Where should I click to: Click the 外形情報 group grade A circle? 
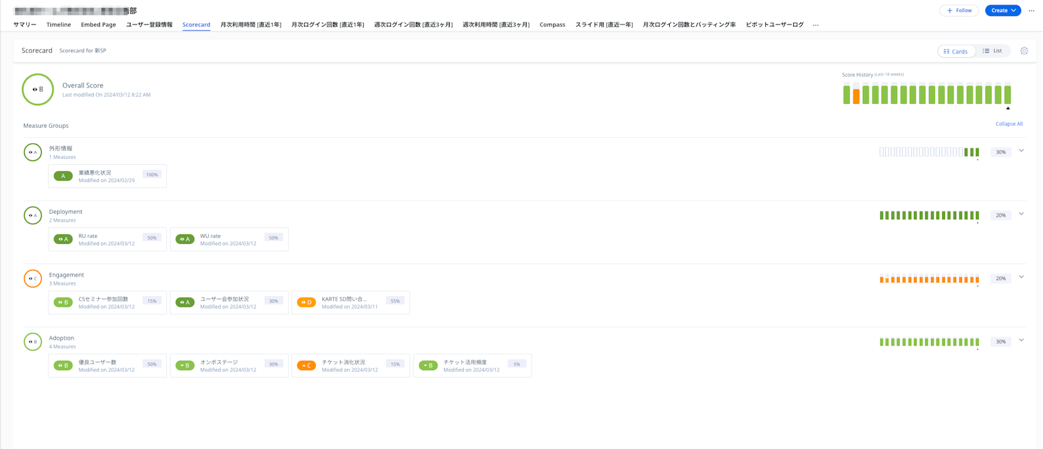[x=32, y=152]
